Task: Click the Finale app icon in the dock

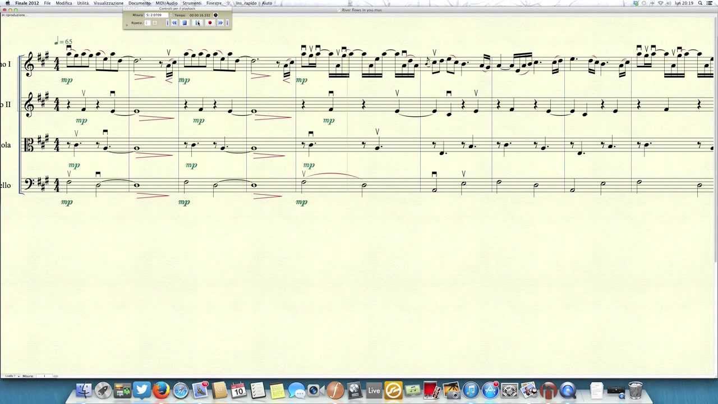Action: click(335, 390)
